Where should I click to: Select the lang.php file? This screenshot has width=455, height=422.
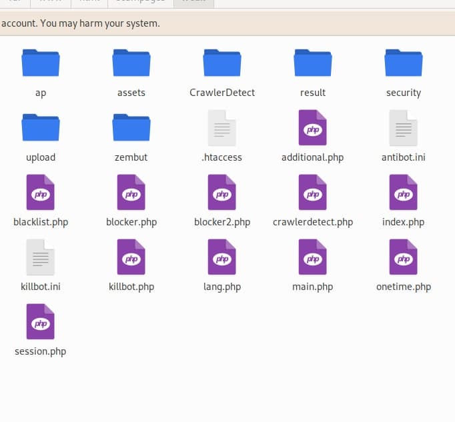point(222,257)
